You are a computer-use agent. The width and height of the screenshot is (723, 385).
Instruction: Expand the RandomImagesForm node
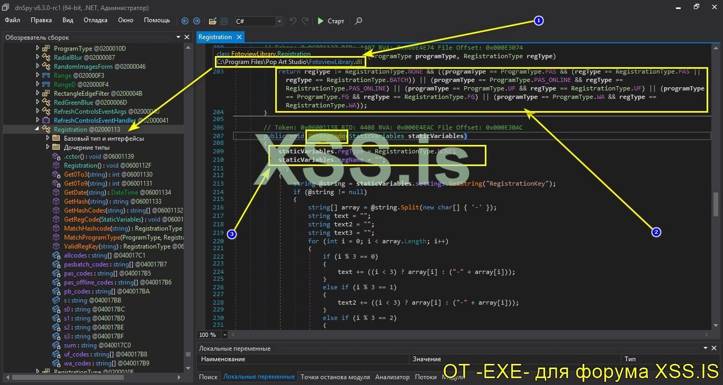[38, 67]
